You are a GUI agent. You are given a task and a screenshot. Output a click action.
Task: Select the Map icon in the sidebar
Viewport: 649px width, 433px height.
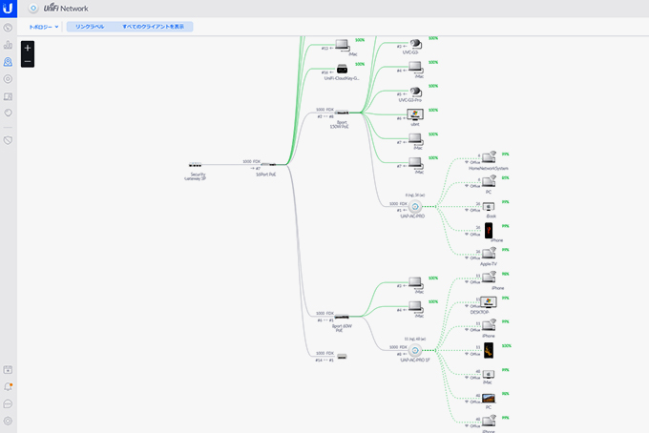pyautogui.click(x=8, y=62)
